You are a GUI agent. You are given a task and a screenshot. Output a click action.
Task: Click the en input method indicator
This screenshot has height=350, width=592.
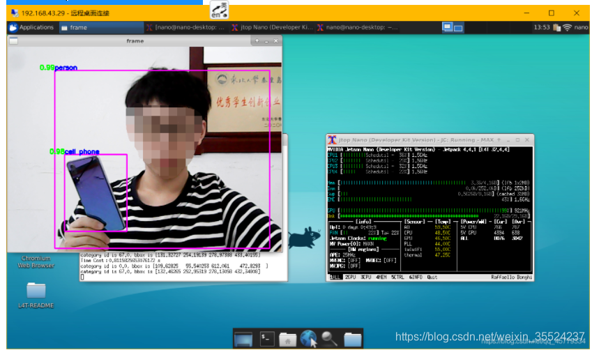219,10
